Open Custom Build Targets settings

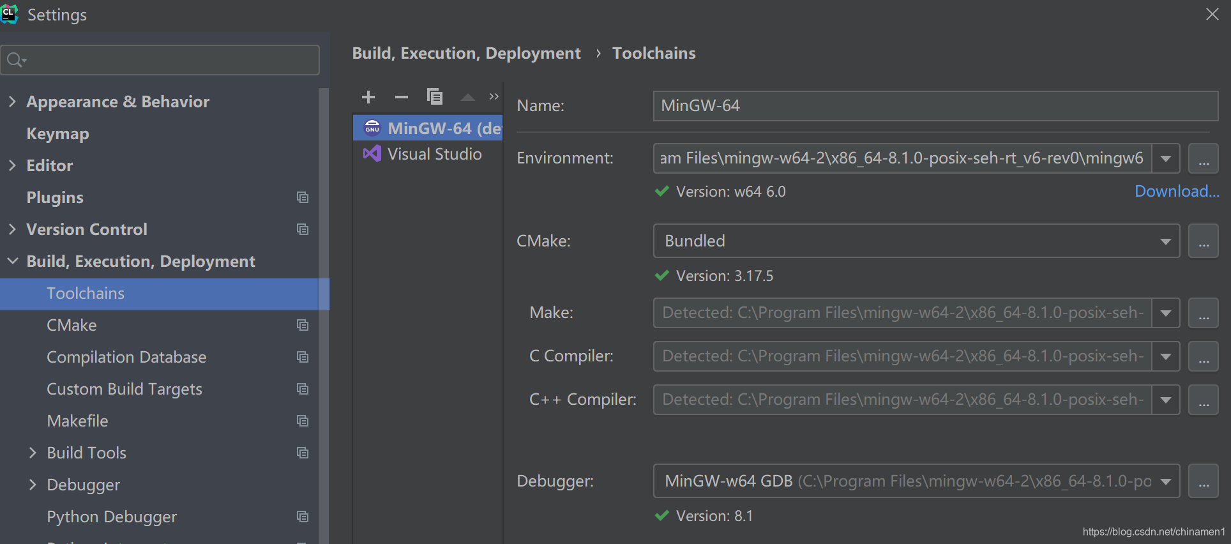(x=125, y=389)
